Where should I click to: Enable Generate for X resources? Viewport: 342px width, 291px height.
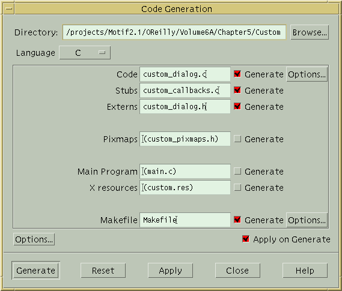tap(237, 188)
